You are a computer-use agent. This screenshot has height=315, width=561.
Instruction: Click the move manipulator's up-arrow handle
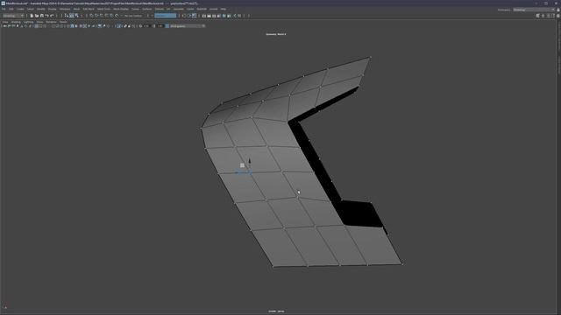tap(249, 161)
